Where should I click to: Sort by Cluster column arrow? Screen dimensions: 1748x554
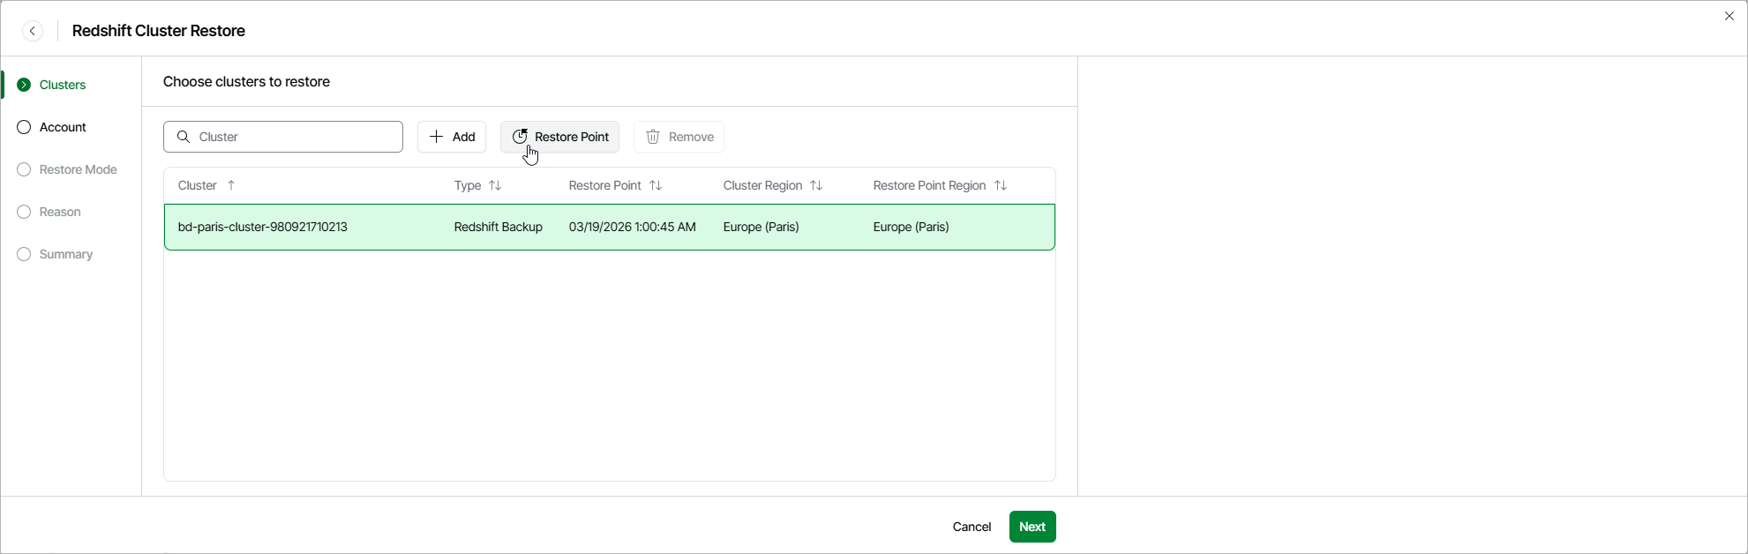pos(231,185)
